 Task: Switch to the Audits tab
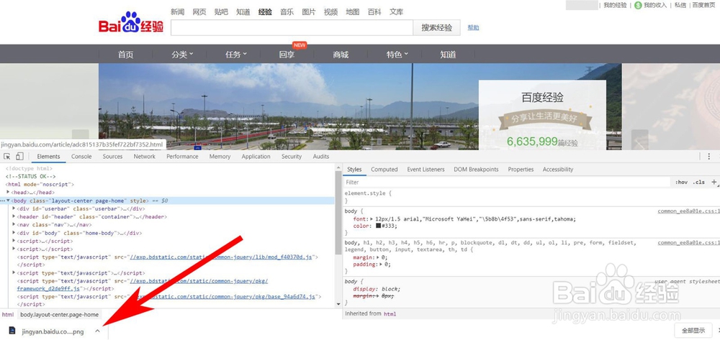[321, 157]
